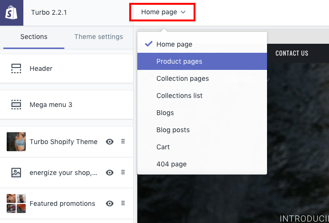Image resolution: width=329 pixels, height=223 pixels.
Task: Click the CONTACT US navigation link
Action: (292, 53)
